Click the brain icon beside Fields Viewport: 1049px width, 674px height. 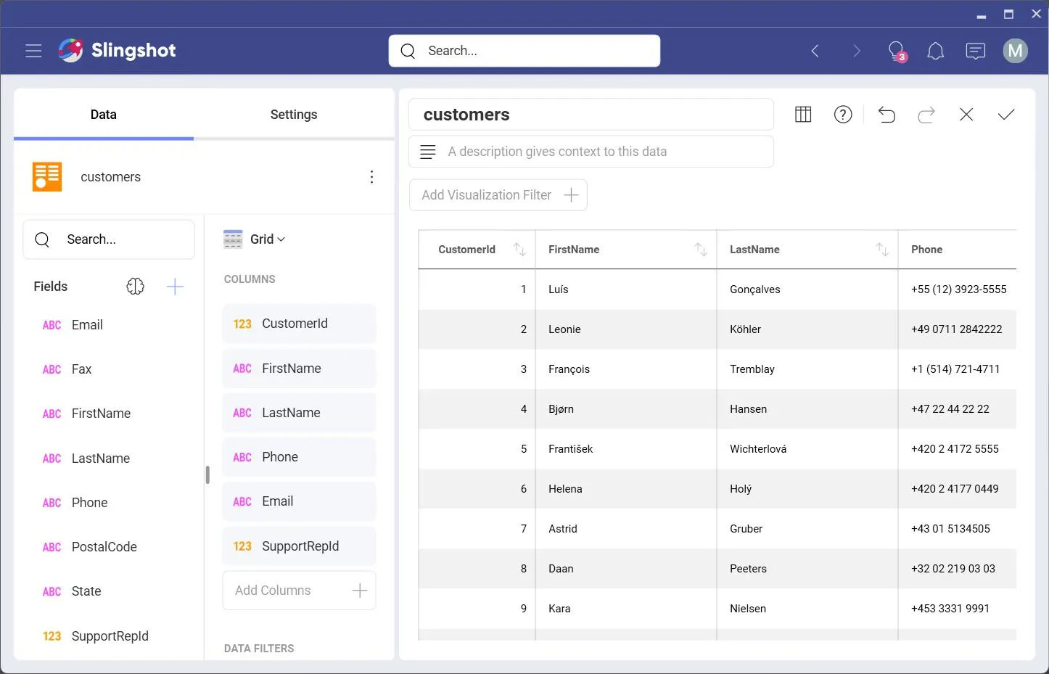pos(135,287)
